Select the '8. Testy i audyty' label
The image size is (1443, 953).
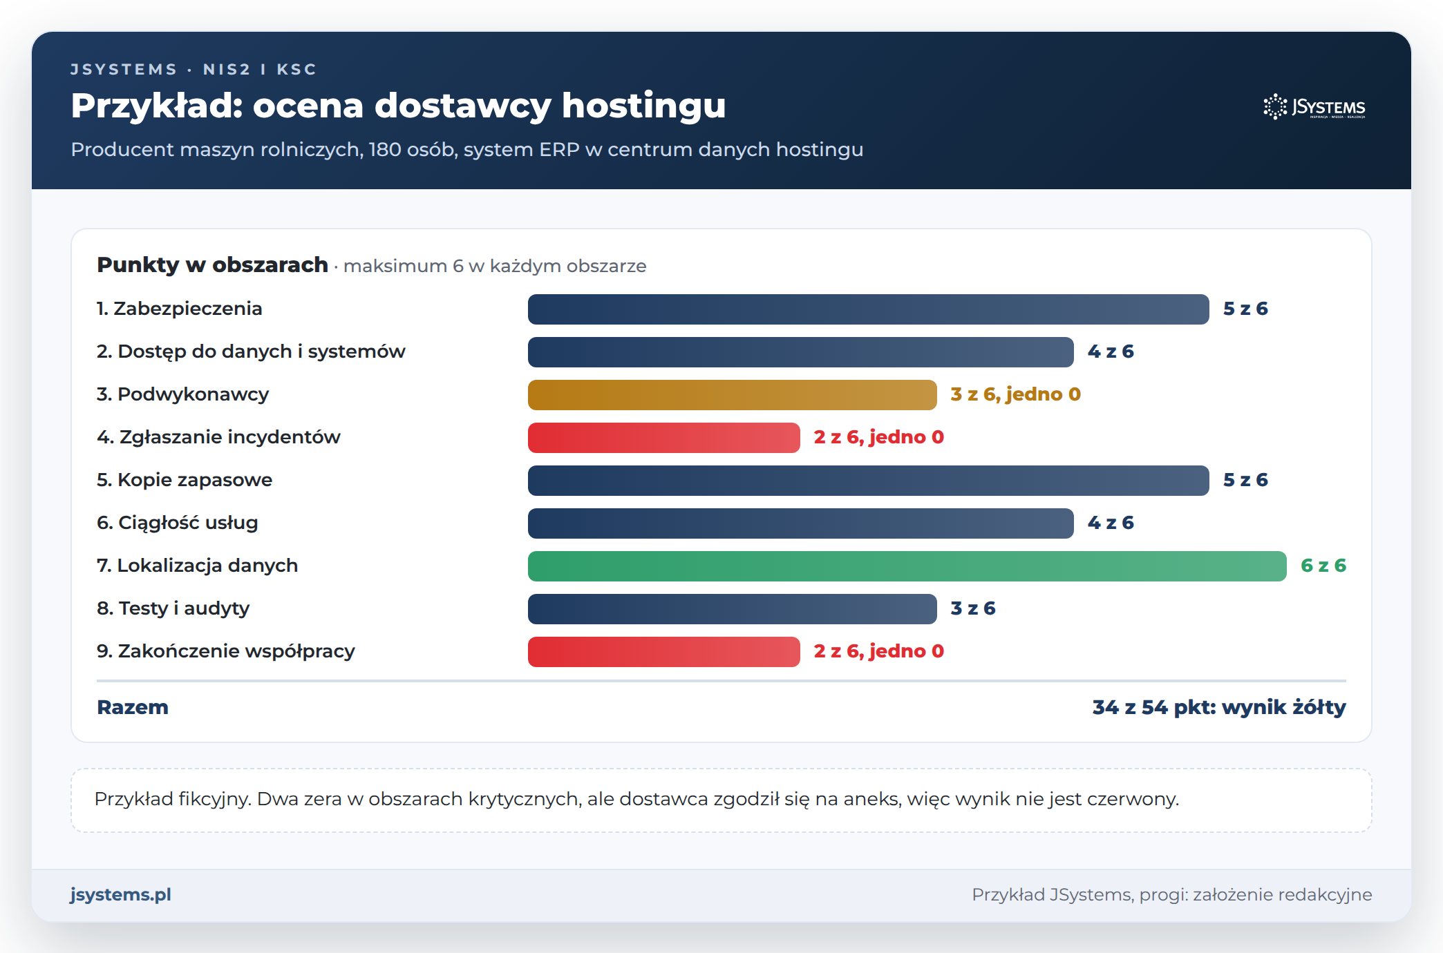[173, 608]
